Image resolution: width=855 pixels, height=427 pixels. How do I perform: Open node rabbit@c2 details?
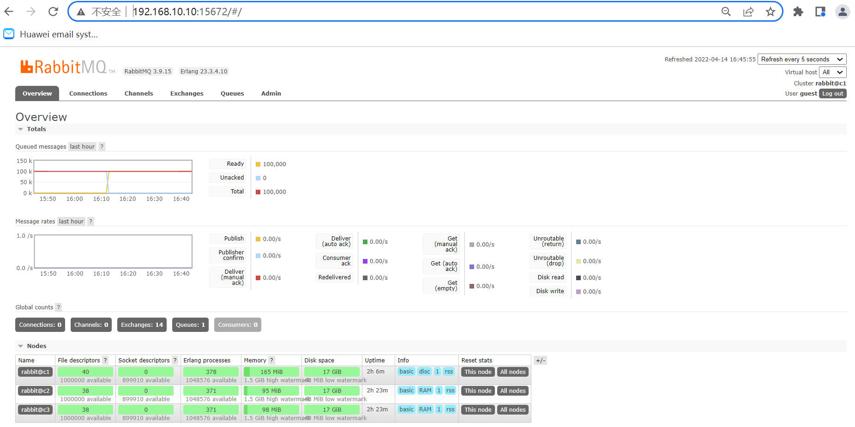click(36, 391)
